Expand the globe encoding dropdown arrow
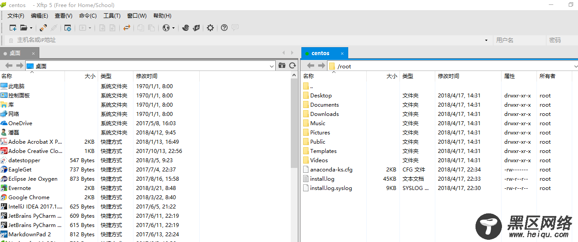The image size is (578, 242). coord(173,28)
